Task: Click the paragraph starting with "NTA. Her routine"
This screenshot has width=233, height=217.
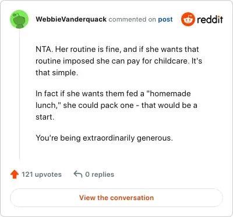Action: [x=119, y=61]
